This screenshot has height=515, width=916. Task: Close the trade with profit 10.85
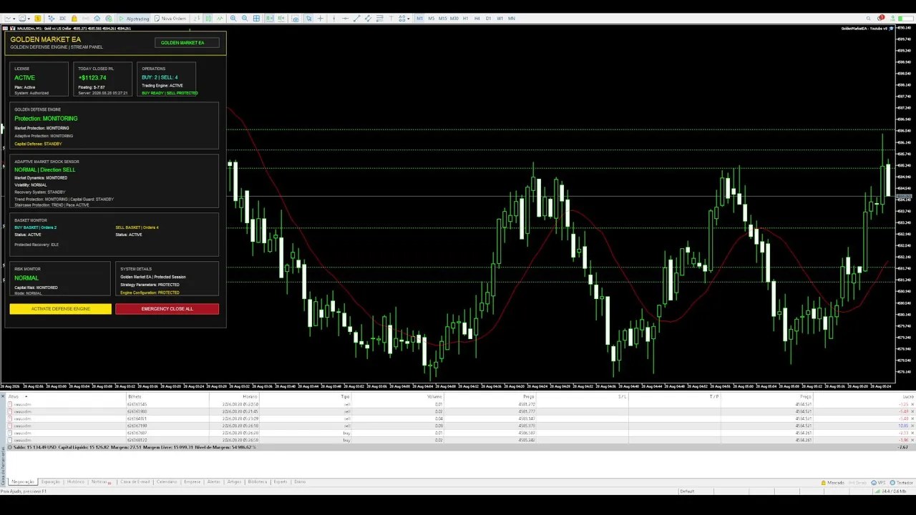(912, 426)
